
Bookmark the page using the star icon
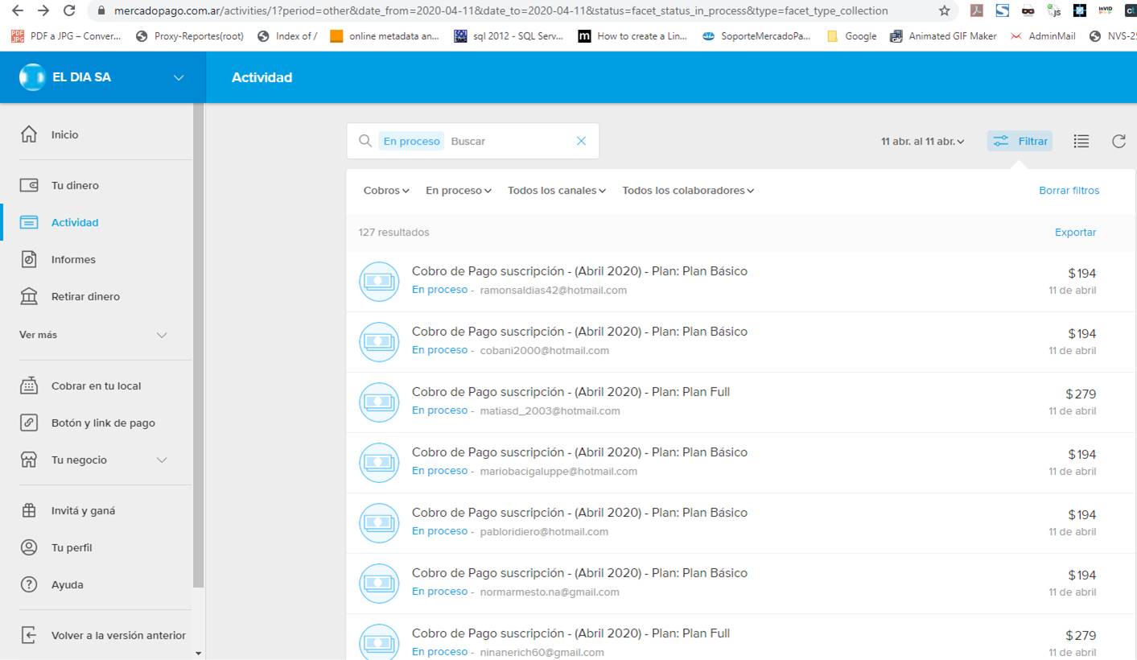(944, 11)
